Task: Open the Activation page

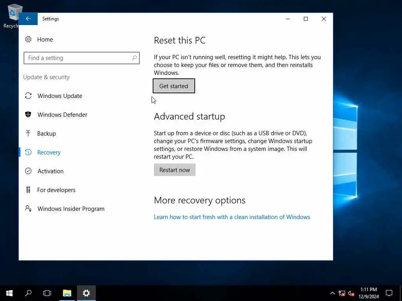Action: click(x=51, y=171)
